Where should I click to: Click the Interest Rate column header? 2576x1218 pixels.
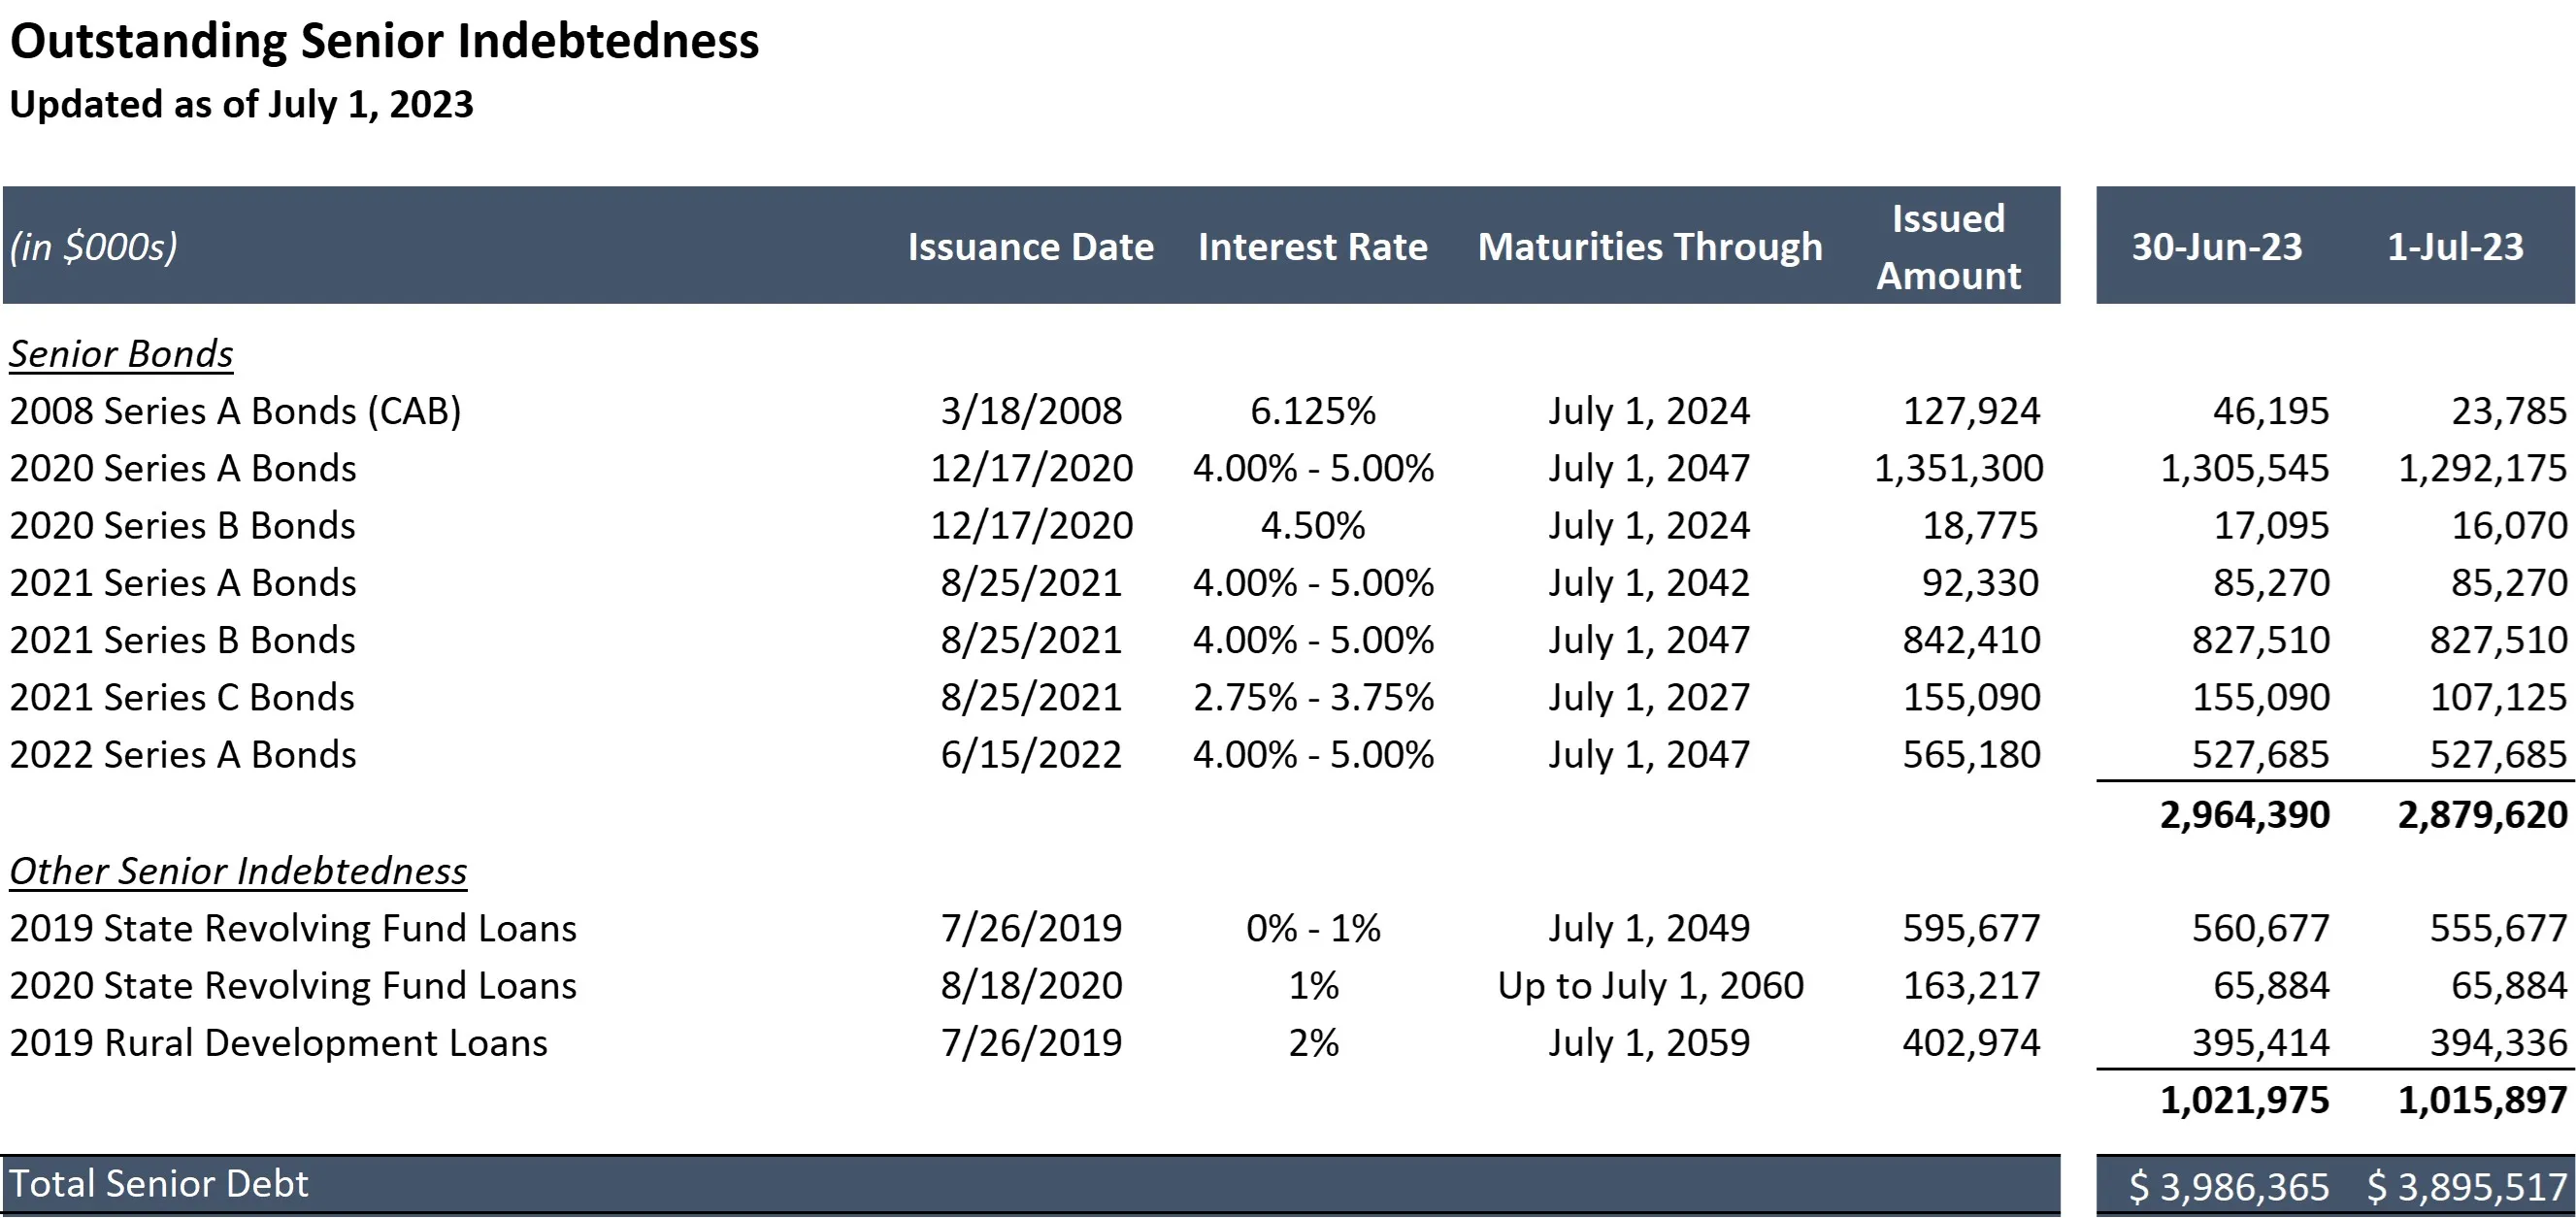pos(1312,247)
